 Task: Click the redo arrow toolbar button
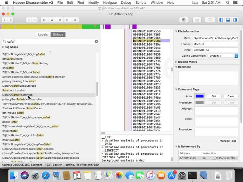pyautogui.click(x=35, y=20)
